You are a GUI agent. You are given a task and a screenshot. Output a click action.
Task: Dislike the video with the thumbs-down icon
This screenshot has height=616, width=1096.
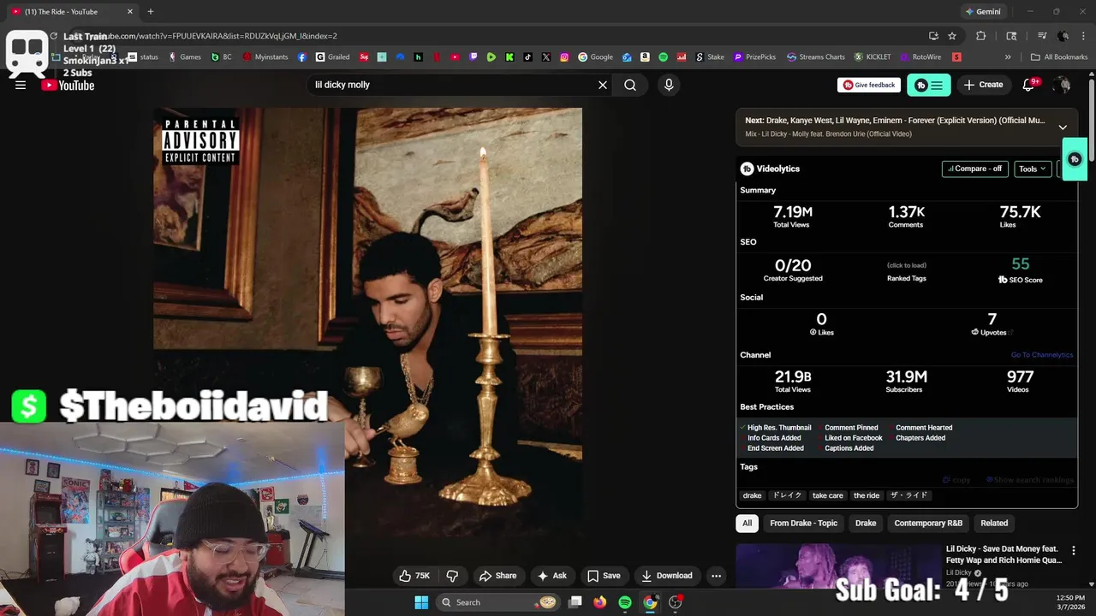pyautogui.click(x=452, y=576)
